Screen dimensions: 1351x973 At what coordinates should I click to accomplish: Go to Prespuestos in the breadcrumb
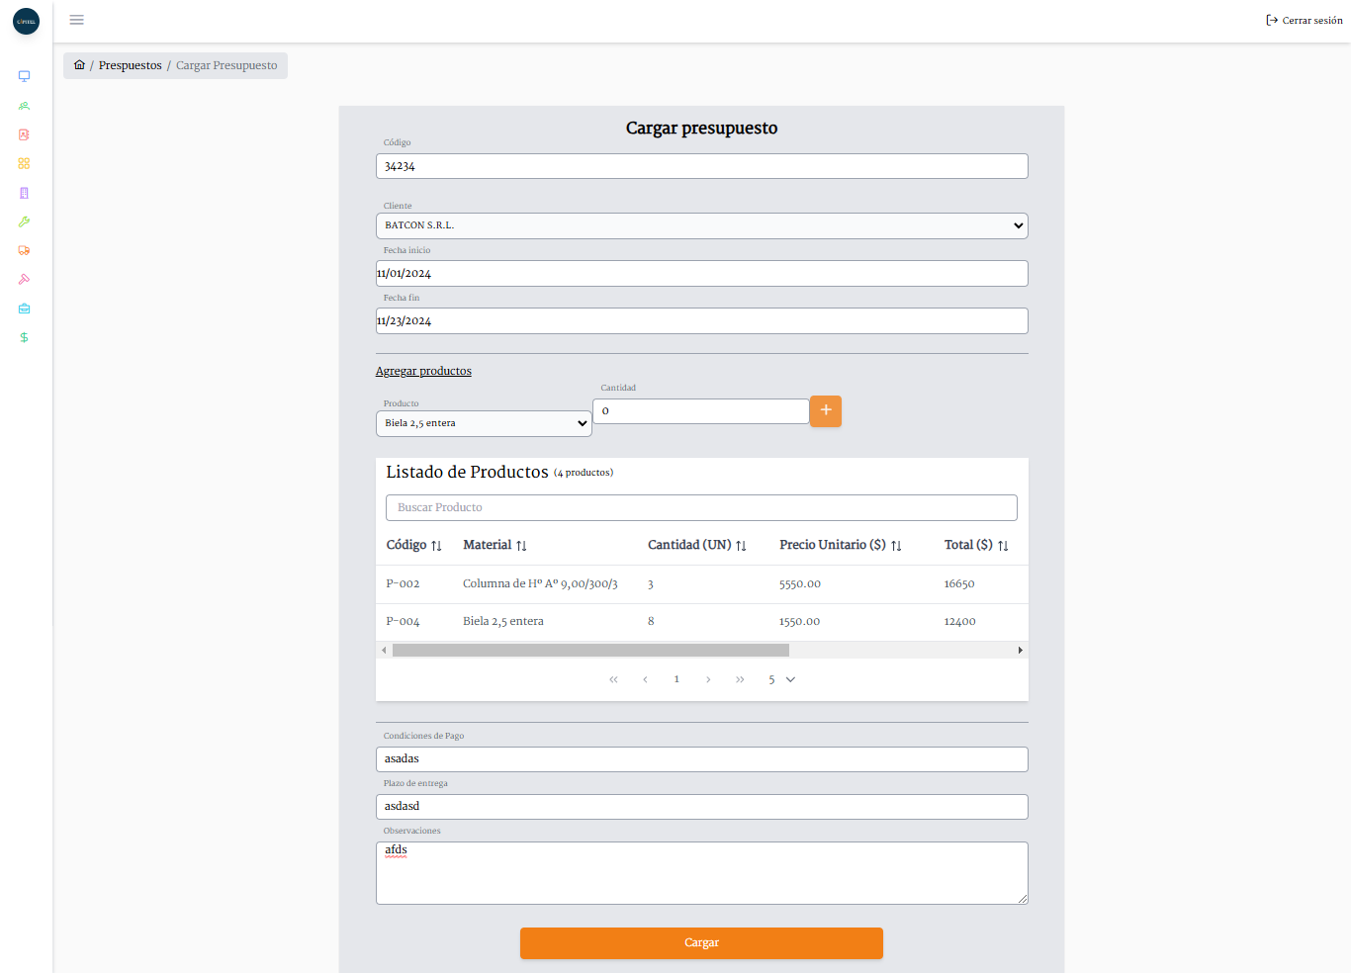coord(130,65)
